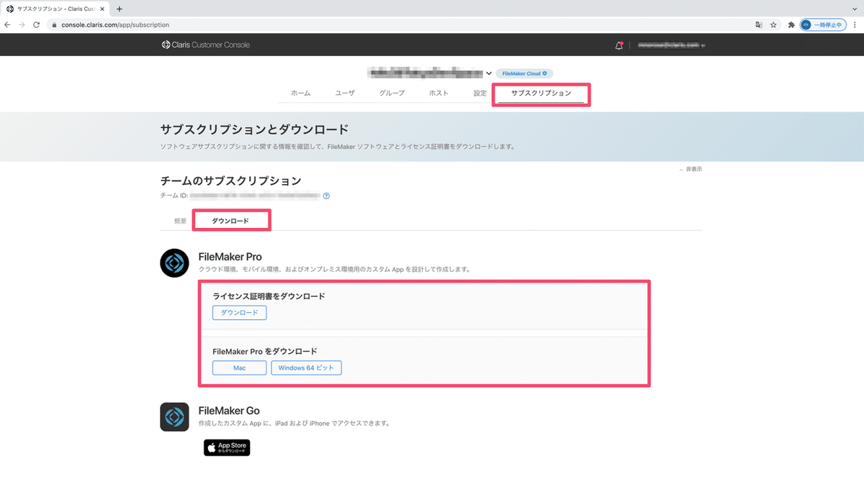864x484 pixels.
Task: Open the notification bell
Action: click(618, 45)
